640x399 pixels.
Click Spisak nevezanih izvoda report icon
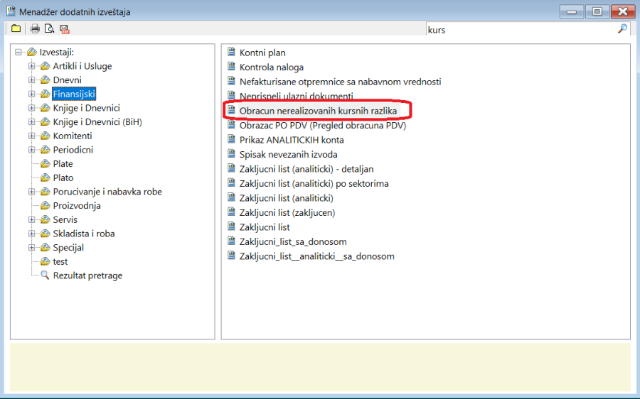(x=231, y=153)
